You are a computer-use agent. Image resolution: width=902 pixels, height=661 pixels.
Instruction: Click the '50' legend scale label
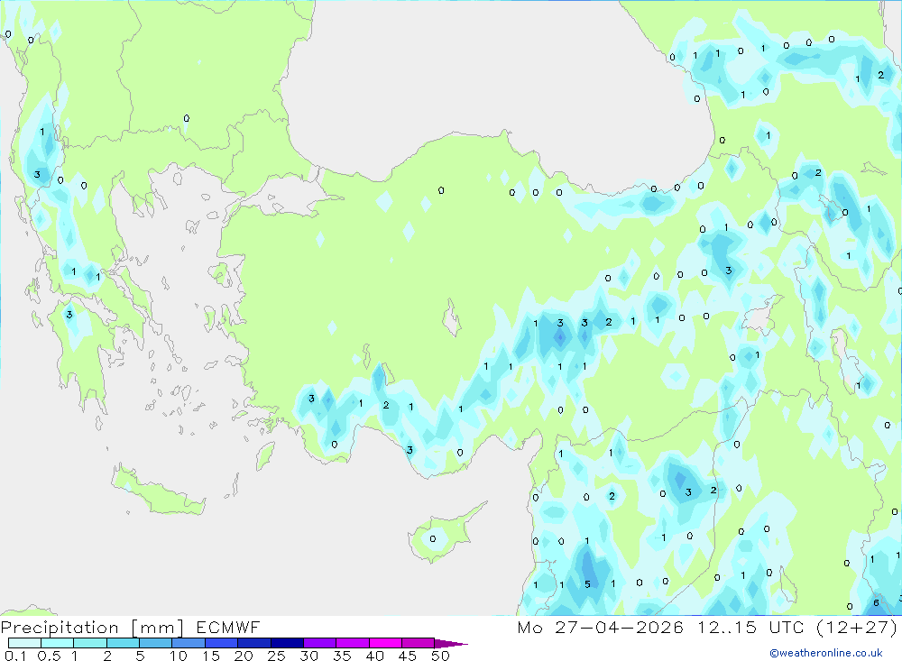point(440,656)
